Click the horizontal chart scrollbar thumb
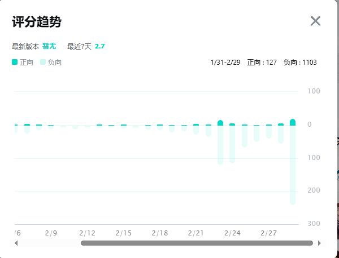The image size is (339, 258). [x=197, y=243]
